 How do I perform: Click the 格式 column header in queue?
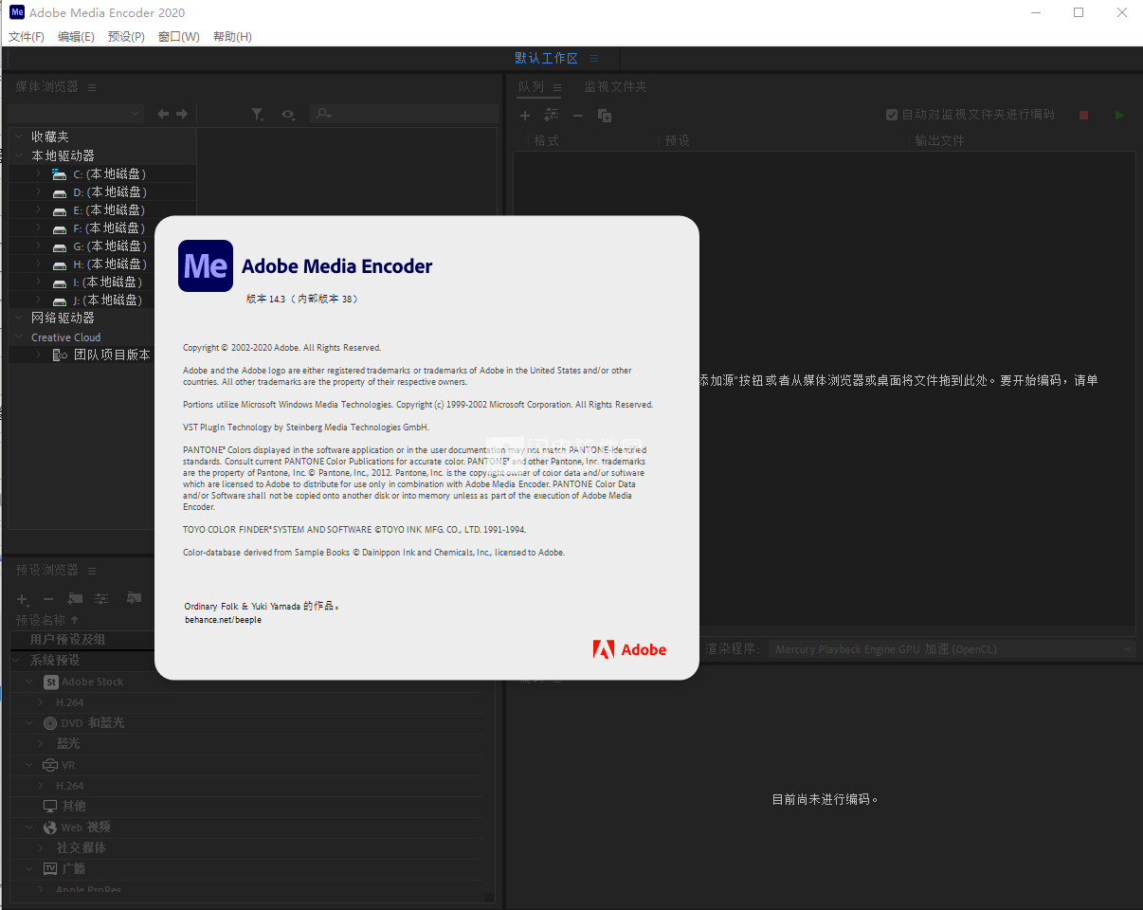547,140
